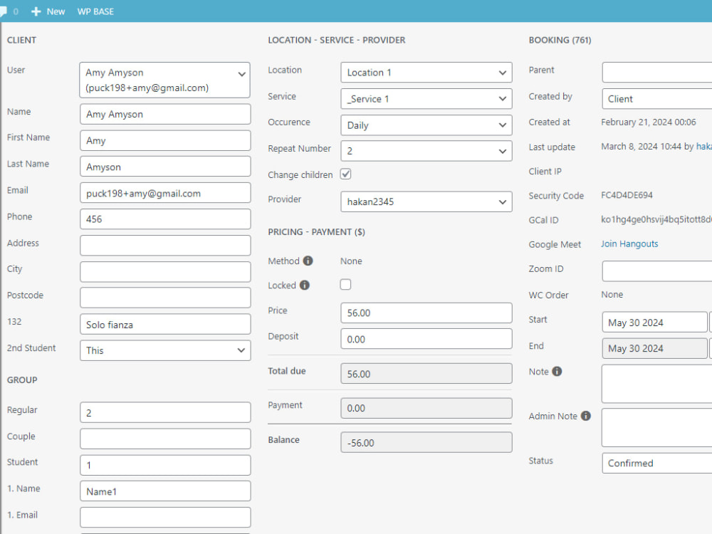The height and width of the screenshot is (534, 712).
Task: Click the info icon next to the Note field
Action: click(x=557, y=370)
